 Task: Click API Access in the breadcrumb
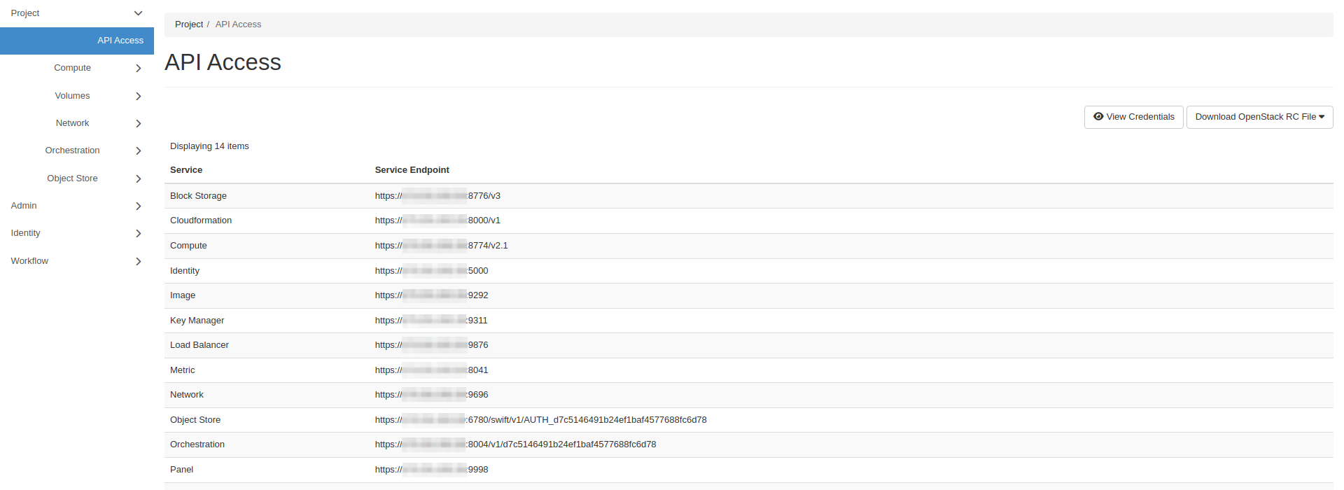click(238, 24)
